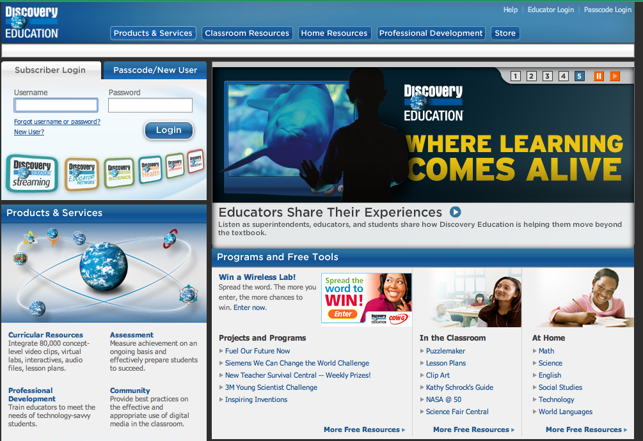
Task: Open the Technology link under At Home
Action: coord(556,399)
